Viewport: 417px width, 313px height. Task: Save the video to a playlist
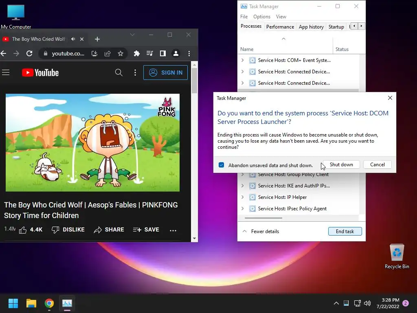click(x=146, y=230)
